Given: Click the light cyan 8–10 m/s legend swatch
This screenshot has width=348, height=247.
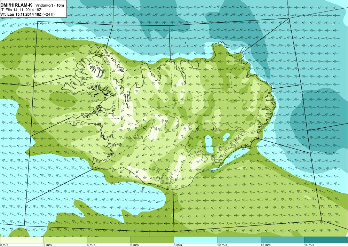Looking at the screenshot, I should [196, 240].
